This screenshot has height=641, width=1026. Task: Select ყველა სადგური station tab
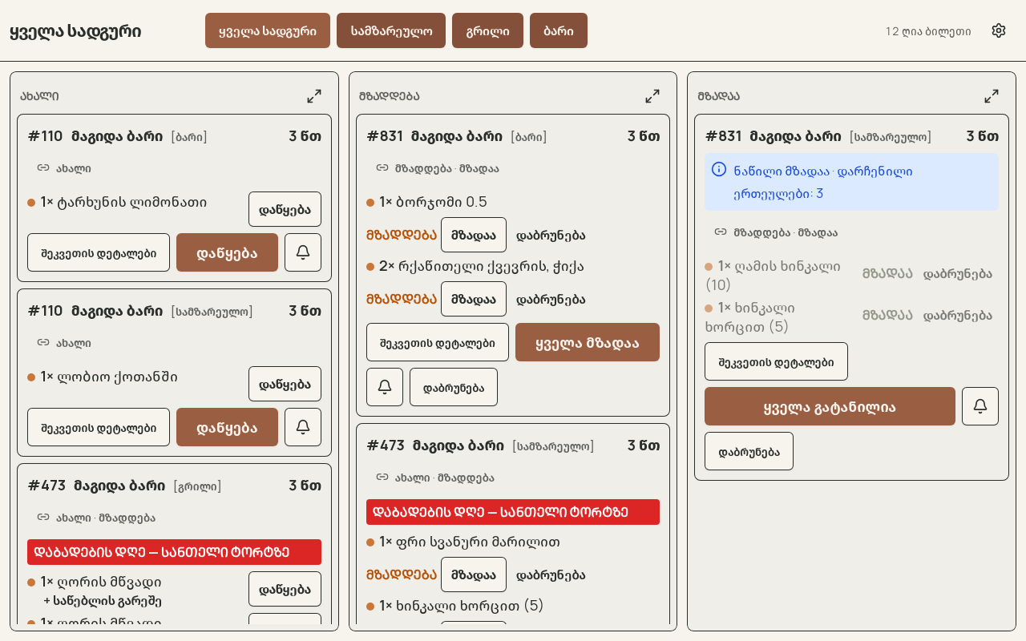[268, 30]
